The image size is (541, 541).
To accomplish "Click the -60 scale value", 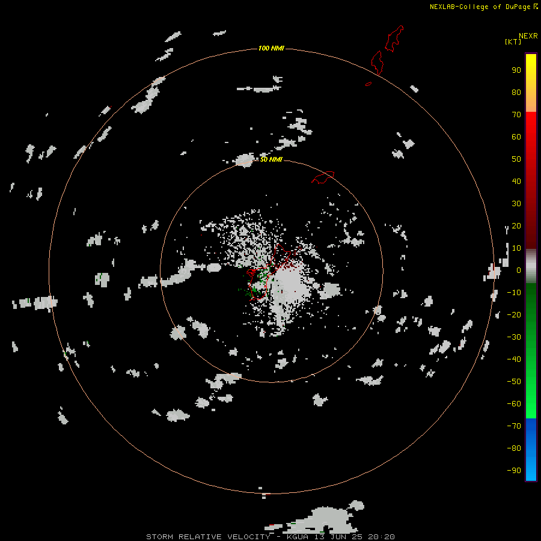I will (514, 404).
